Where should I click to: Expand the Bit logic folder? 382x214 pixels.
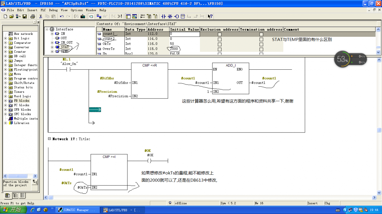(5, 38)
